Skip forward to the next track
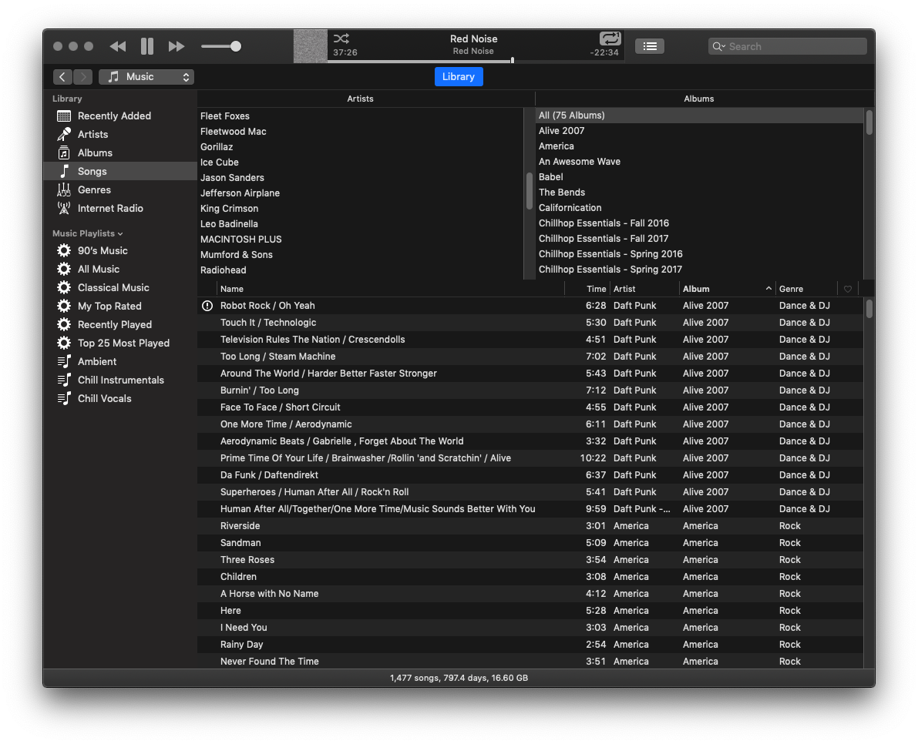Screen dimensions: 918x744 177,46
